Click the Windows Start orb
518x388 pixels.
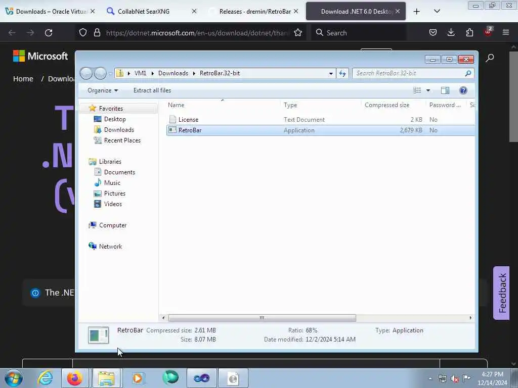coord(14,378)
